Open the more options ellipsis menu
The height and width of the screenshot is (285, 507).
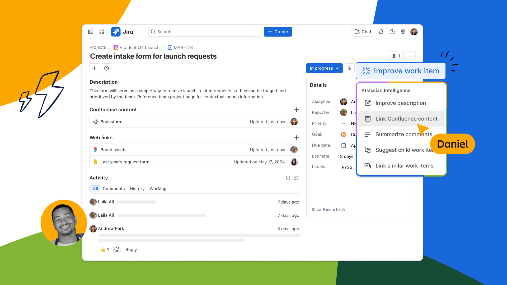[x=411, y=56]
